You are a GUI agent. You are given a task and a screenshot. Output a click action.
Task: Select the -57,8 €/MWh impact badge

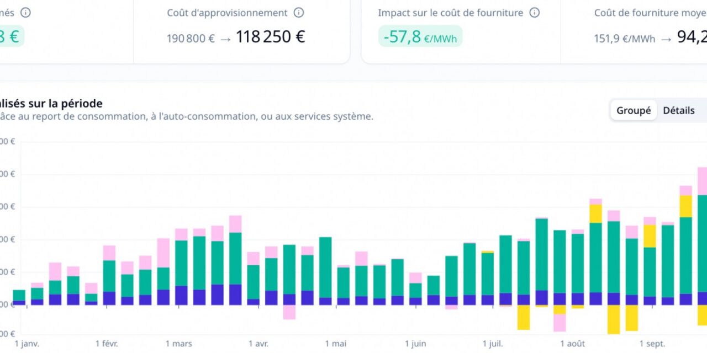(x=420, y=37)
